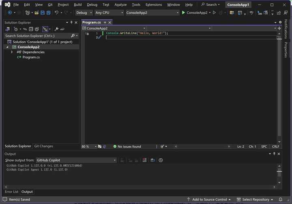The width and height of the screenshot is (292, 204).
Task: Click the code cleanup broom icon
Action: [162, 147]
